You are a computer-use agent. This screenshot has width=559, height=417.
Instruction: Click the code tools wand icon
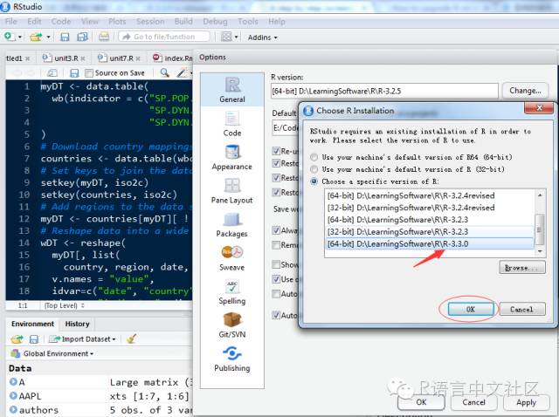183,72
